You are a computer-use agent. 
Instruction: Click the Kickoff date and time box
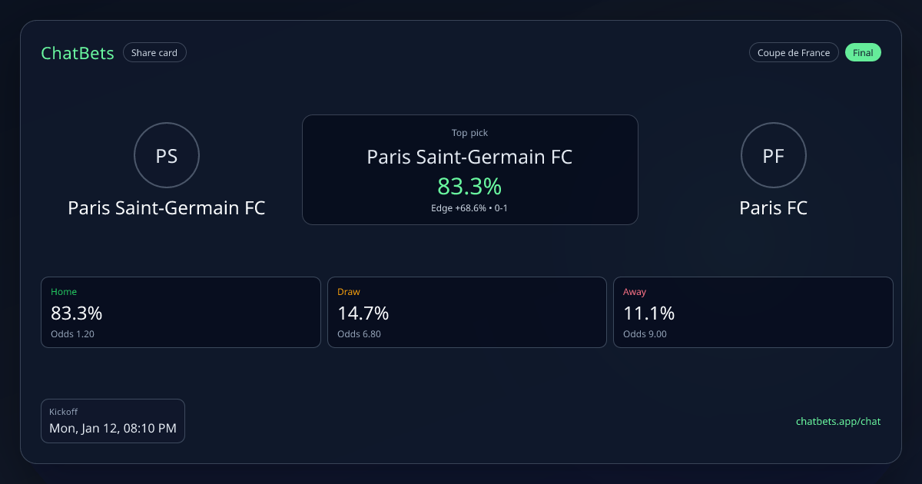[x=113, y=421]
